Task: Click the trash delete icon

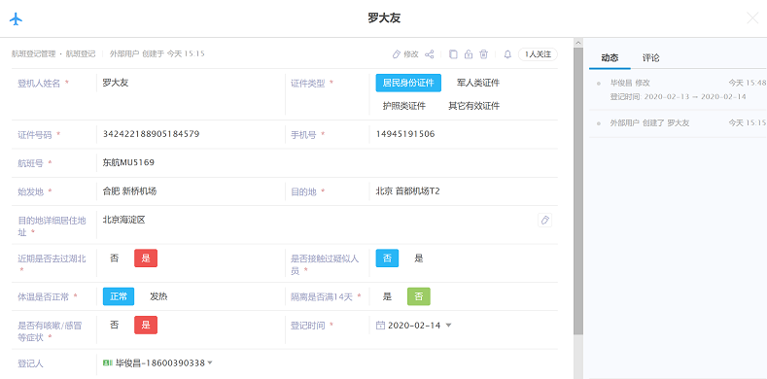Action: pos(483,54)
